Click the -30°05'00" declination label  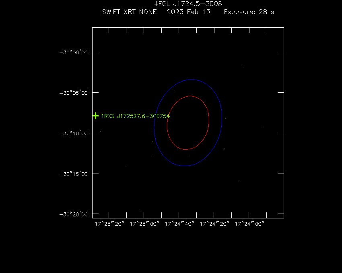(75, 93)
